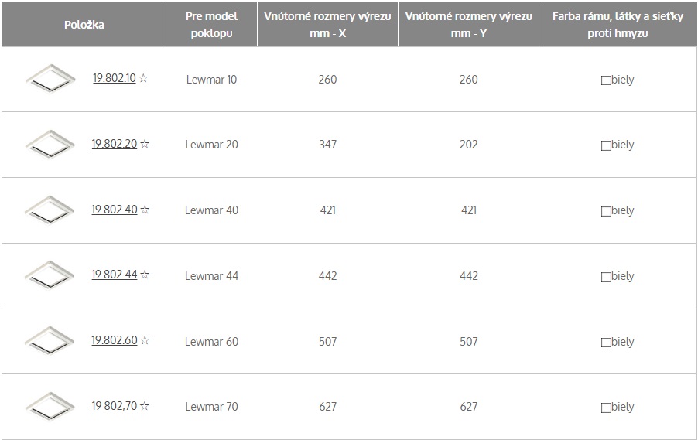This screenshot has height=440, width=698.
Task: Select the biely color square for Lewmar 70
Action: click(606, 408)
